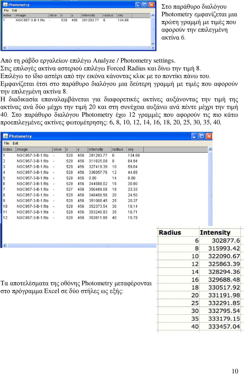244x374 pixels.
Task: Click 'radius' column header in lower window
Action: (119, 149)
